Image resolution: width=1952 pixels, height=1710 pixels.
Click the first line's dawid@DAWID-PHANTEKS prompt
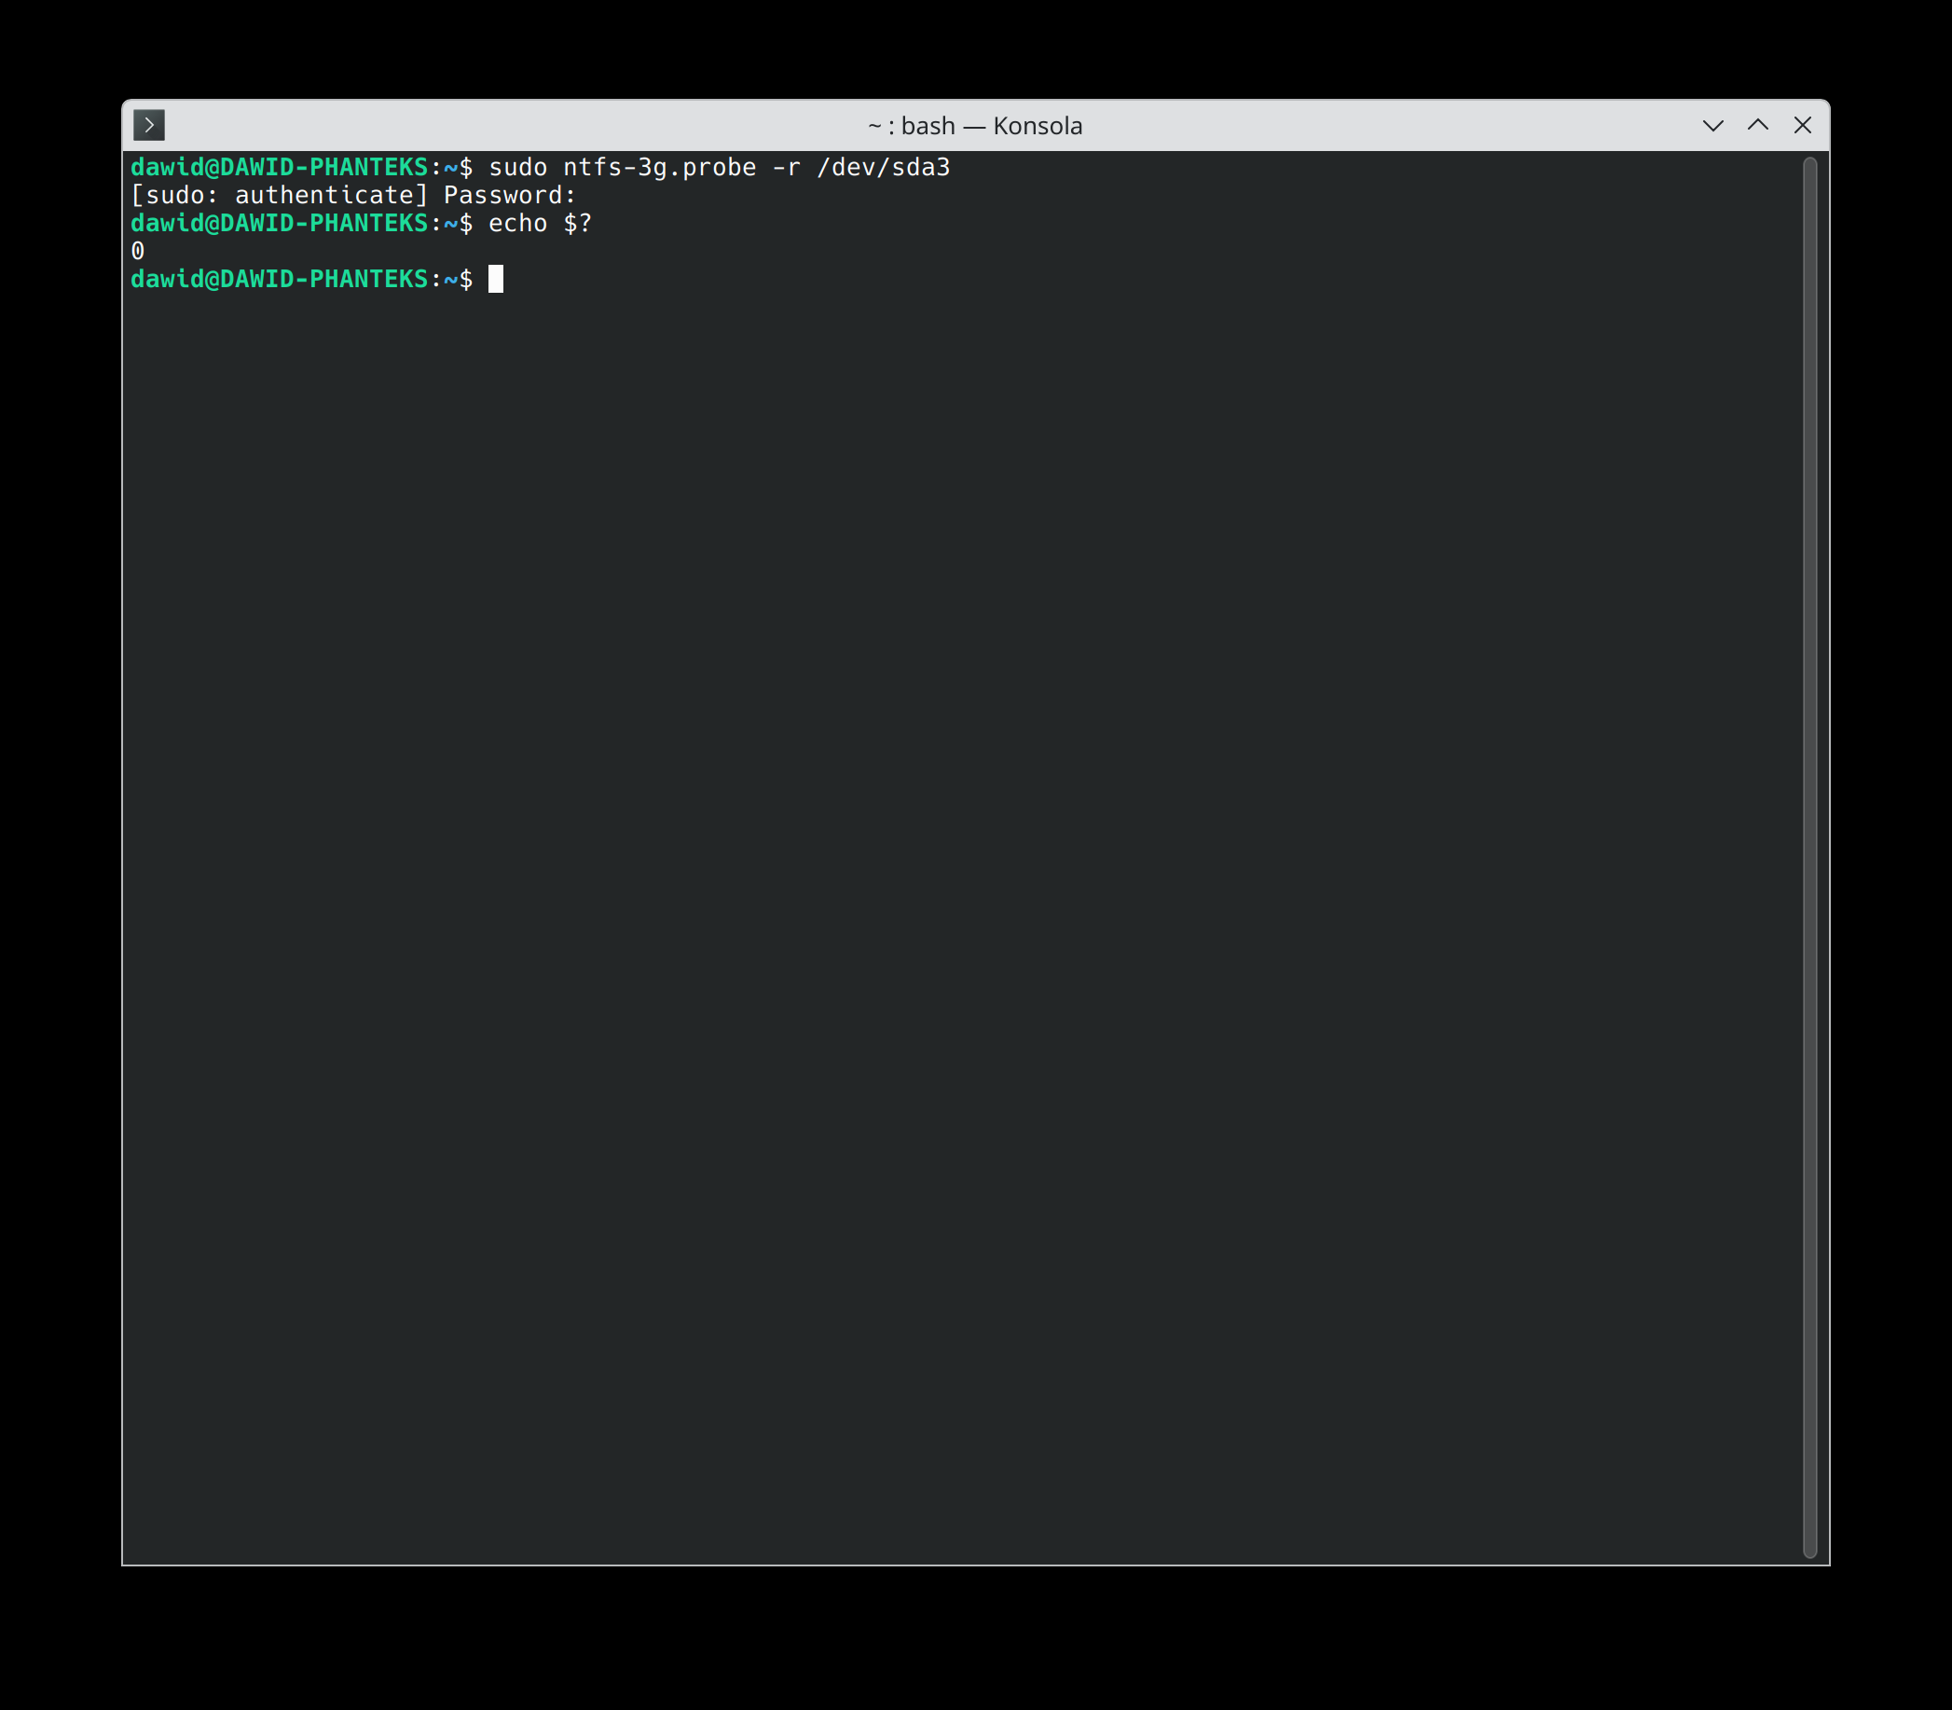280,168
